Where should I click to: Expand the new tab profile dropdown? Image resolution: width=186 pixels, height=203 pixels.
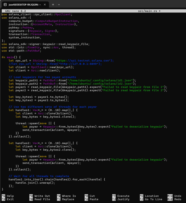tap(59, 5)
